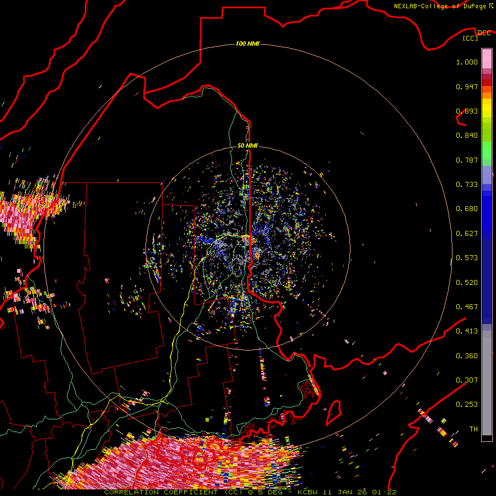The height and width of the screenshot is (496, 496).
Task: Click the gray lower segment of color bar
Action: 487,383
